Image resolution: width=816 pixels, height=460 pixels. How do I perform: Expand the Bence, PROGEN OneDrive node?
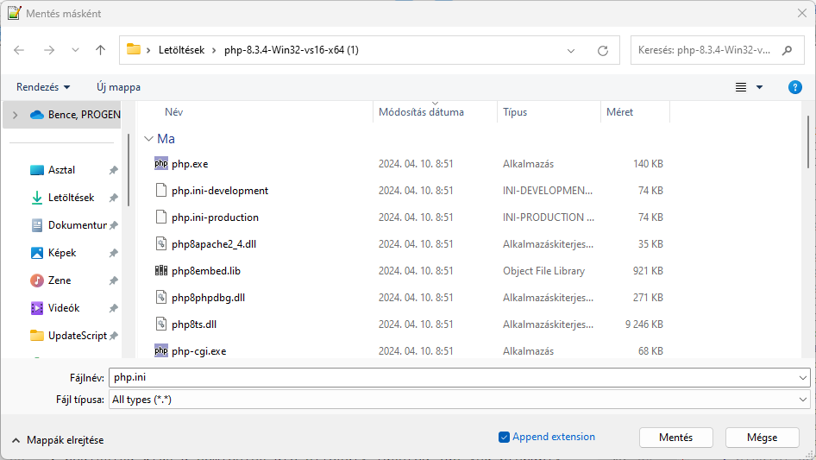(15, 115)
